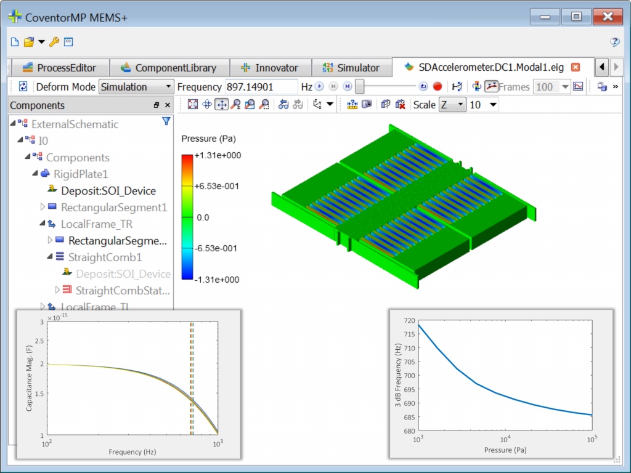Collapse the I0 tree node
This screenshot has width=631, height=473.
tap(20, 140)
